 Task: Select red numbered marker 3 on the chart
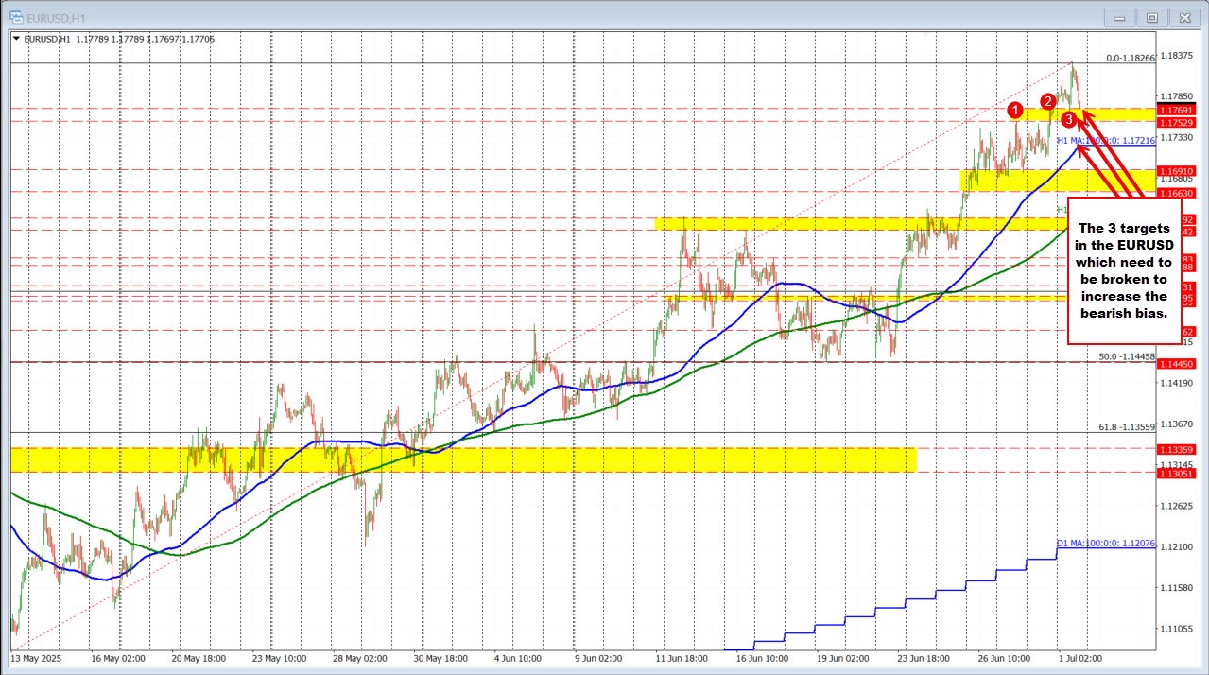[x=1069, y=119]
